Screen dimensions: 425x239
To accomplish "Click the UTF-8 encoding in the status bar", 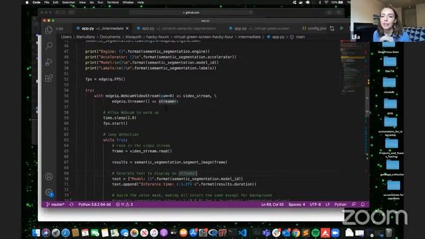I will point(315,204).
